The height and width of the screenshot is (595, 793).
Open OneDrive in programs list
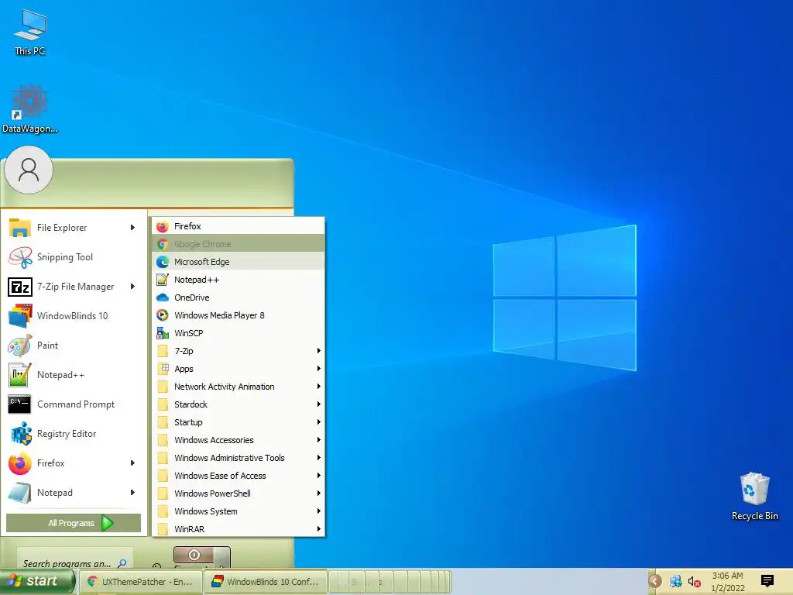[239, 297]
